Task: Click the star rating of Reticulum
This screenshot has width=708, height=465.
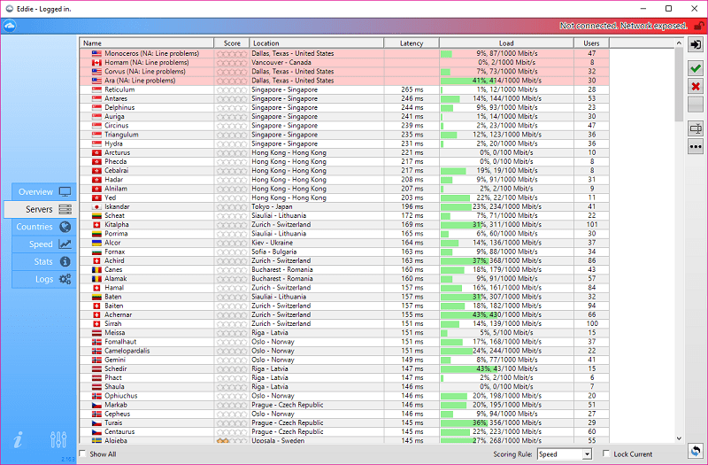Action: click(232, 90)
